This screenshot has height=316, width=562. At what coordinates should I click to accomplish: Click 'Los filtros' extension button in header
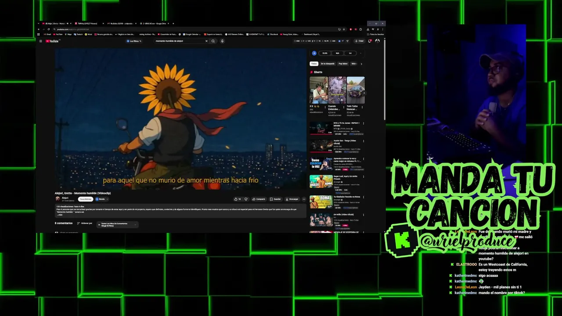[134, 41]
